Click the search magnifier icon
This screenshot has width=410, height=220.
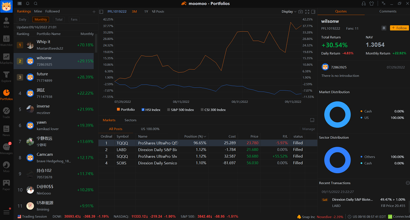36,3
